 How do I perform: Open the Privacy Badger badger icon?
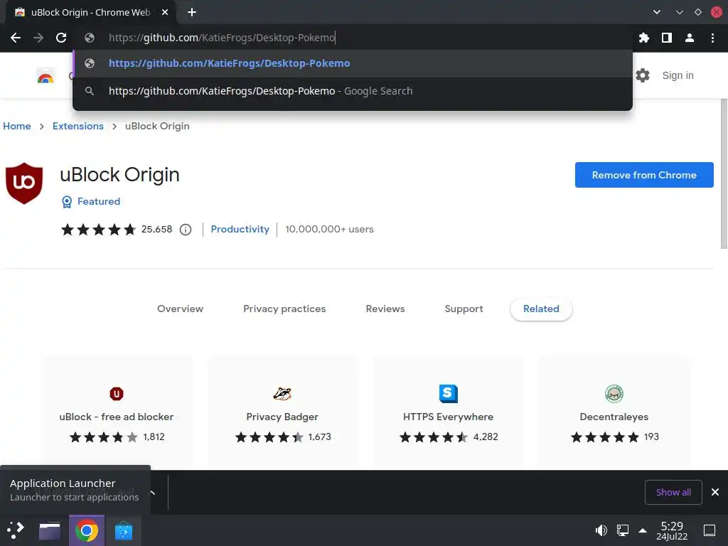pos(282,394)
